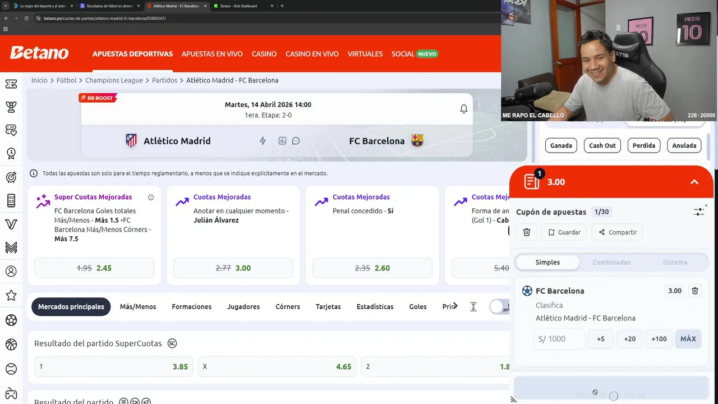Collapse all markets with the compress icon
Screen dimensions: 718x404
473,306
